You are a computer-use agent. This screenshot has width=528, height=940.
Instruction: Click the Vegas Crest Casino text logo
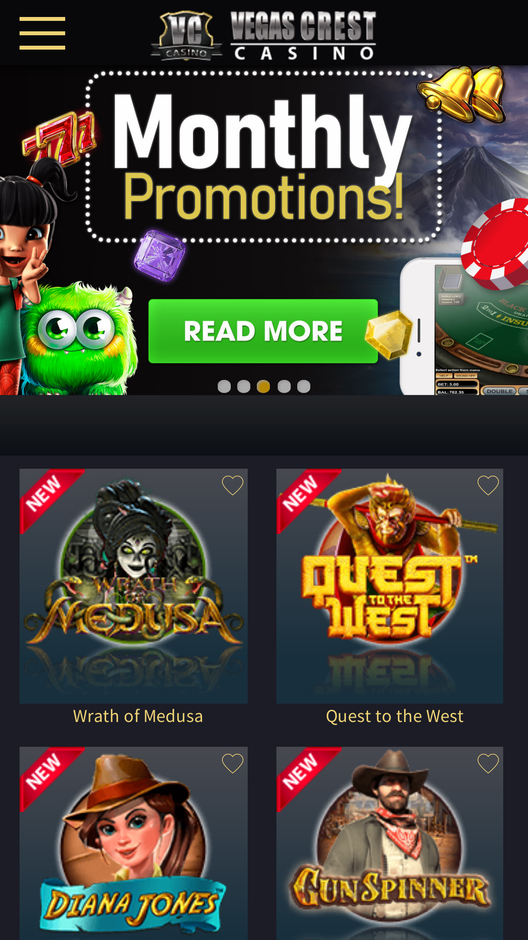click(303, 35)
